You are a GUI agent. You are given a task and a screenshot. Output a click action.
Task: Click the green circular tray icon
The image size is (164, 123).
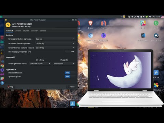tap(147, 17)
